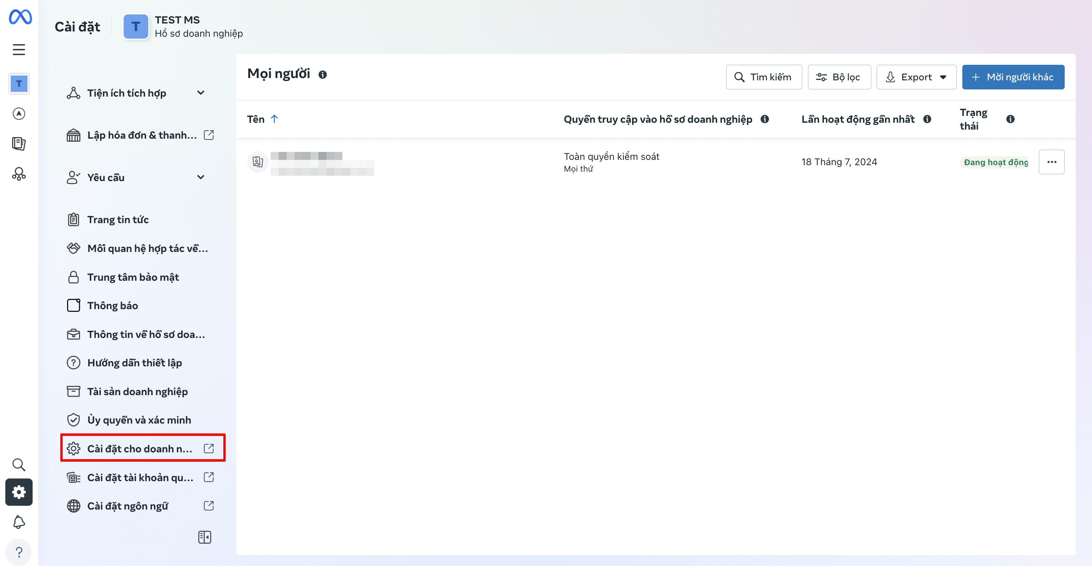Sort by the Tên column arrow
This screenshot has height=566, width=1092.
pos(274,119)
